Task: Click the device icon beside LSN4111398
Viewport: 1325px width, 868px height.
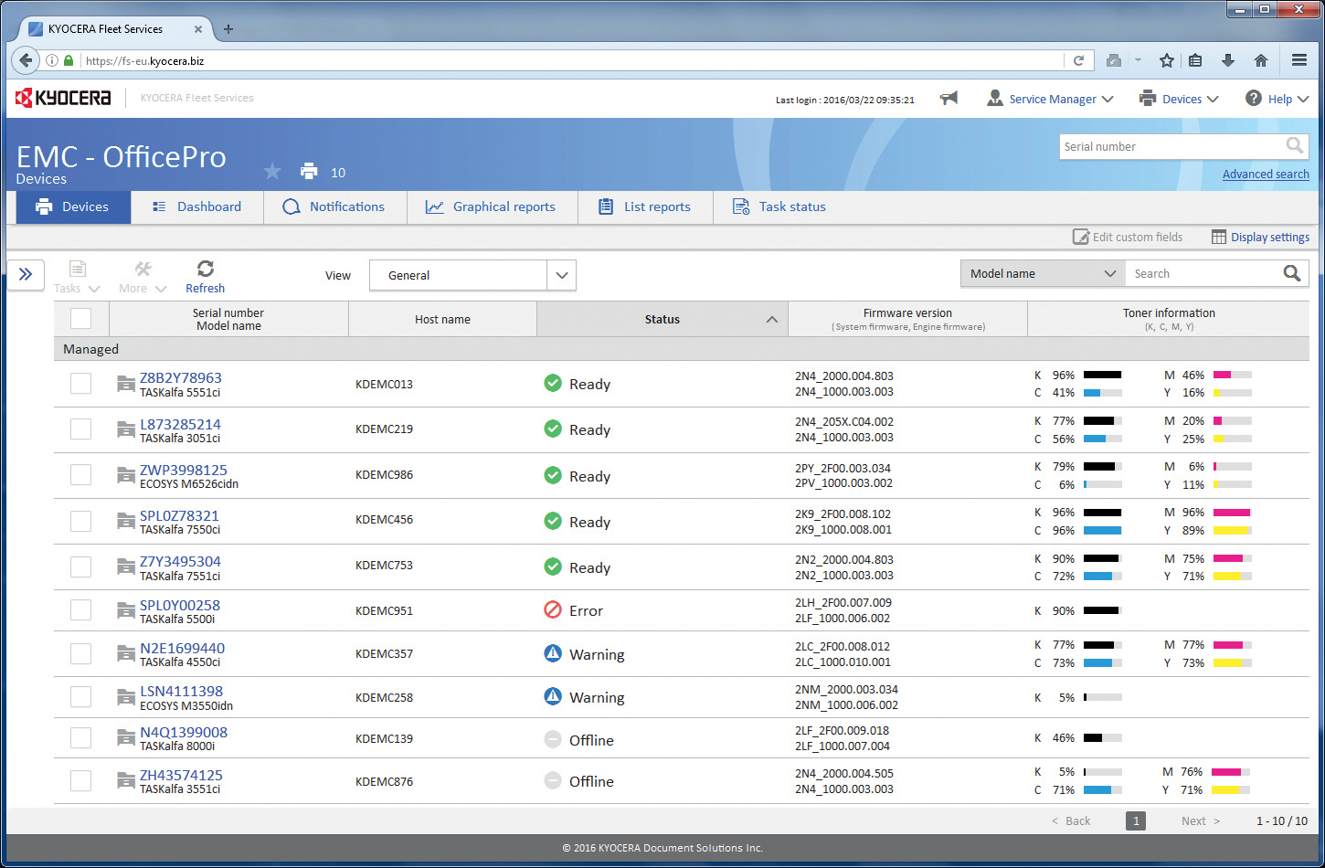Action: (x=126, y=698)
